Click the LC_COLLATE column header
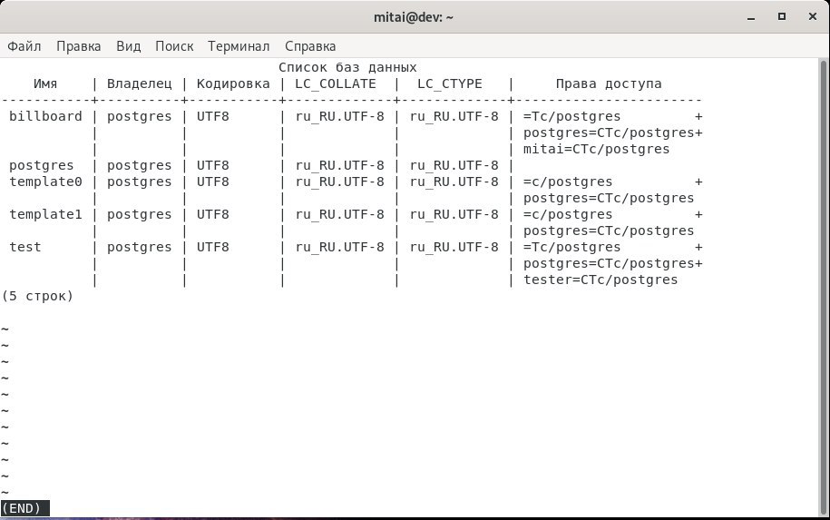Image resolution: width=830 pixels, height=520 pixels. pos(336,83)
